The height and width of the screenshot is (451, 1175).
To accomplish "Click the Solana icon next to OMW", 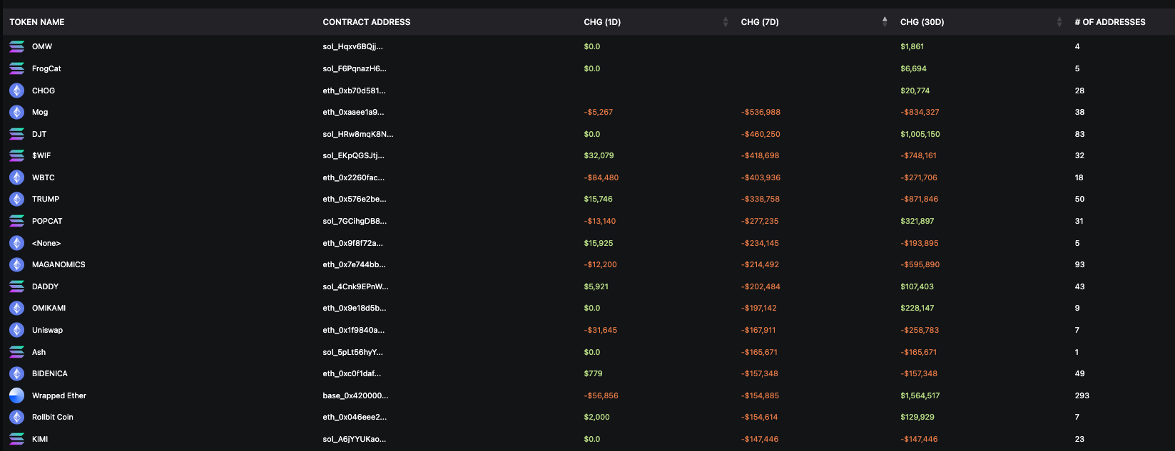I will pyautogui.click(x=16, y=47).
